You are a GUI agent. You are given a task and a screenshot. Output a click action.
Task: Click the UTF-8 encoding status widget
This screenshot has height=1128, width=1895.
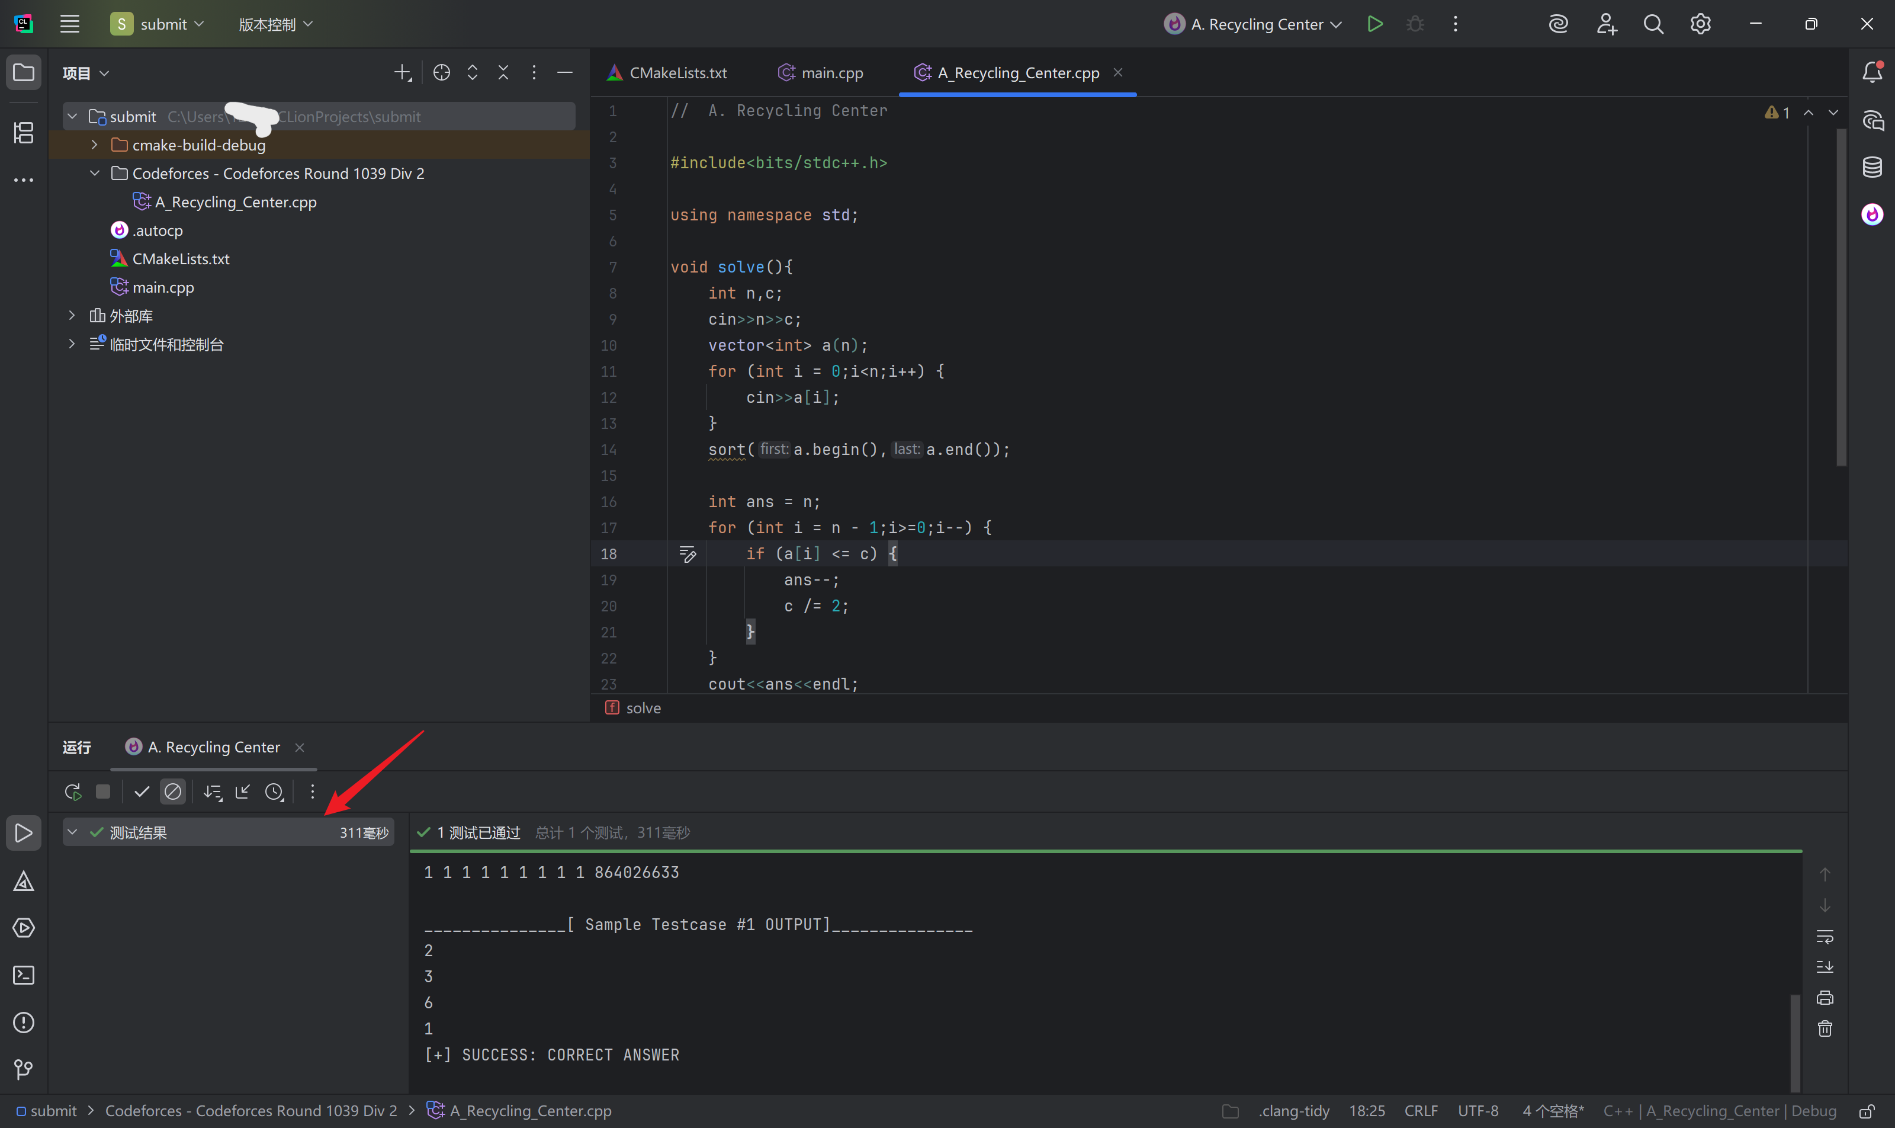click(1478, 1110)
